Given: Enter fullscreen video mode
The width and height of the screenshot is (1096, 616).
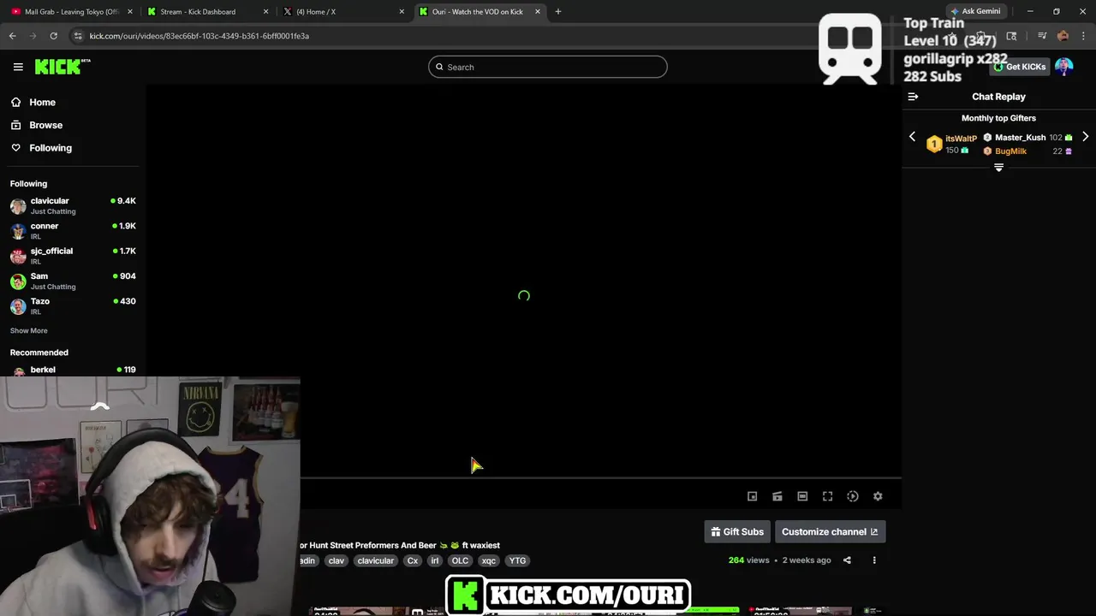Looking at the screenshot, I should tap(827, 496).
